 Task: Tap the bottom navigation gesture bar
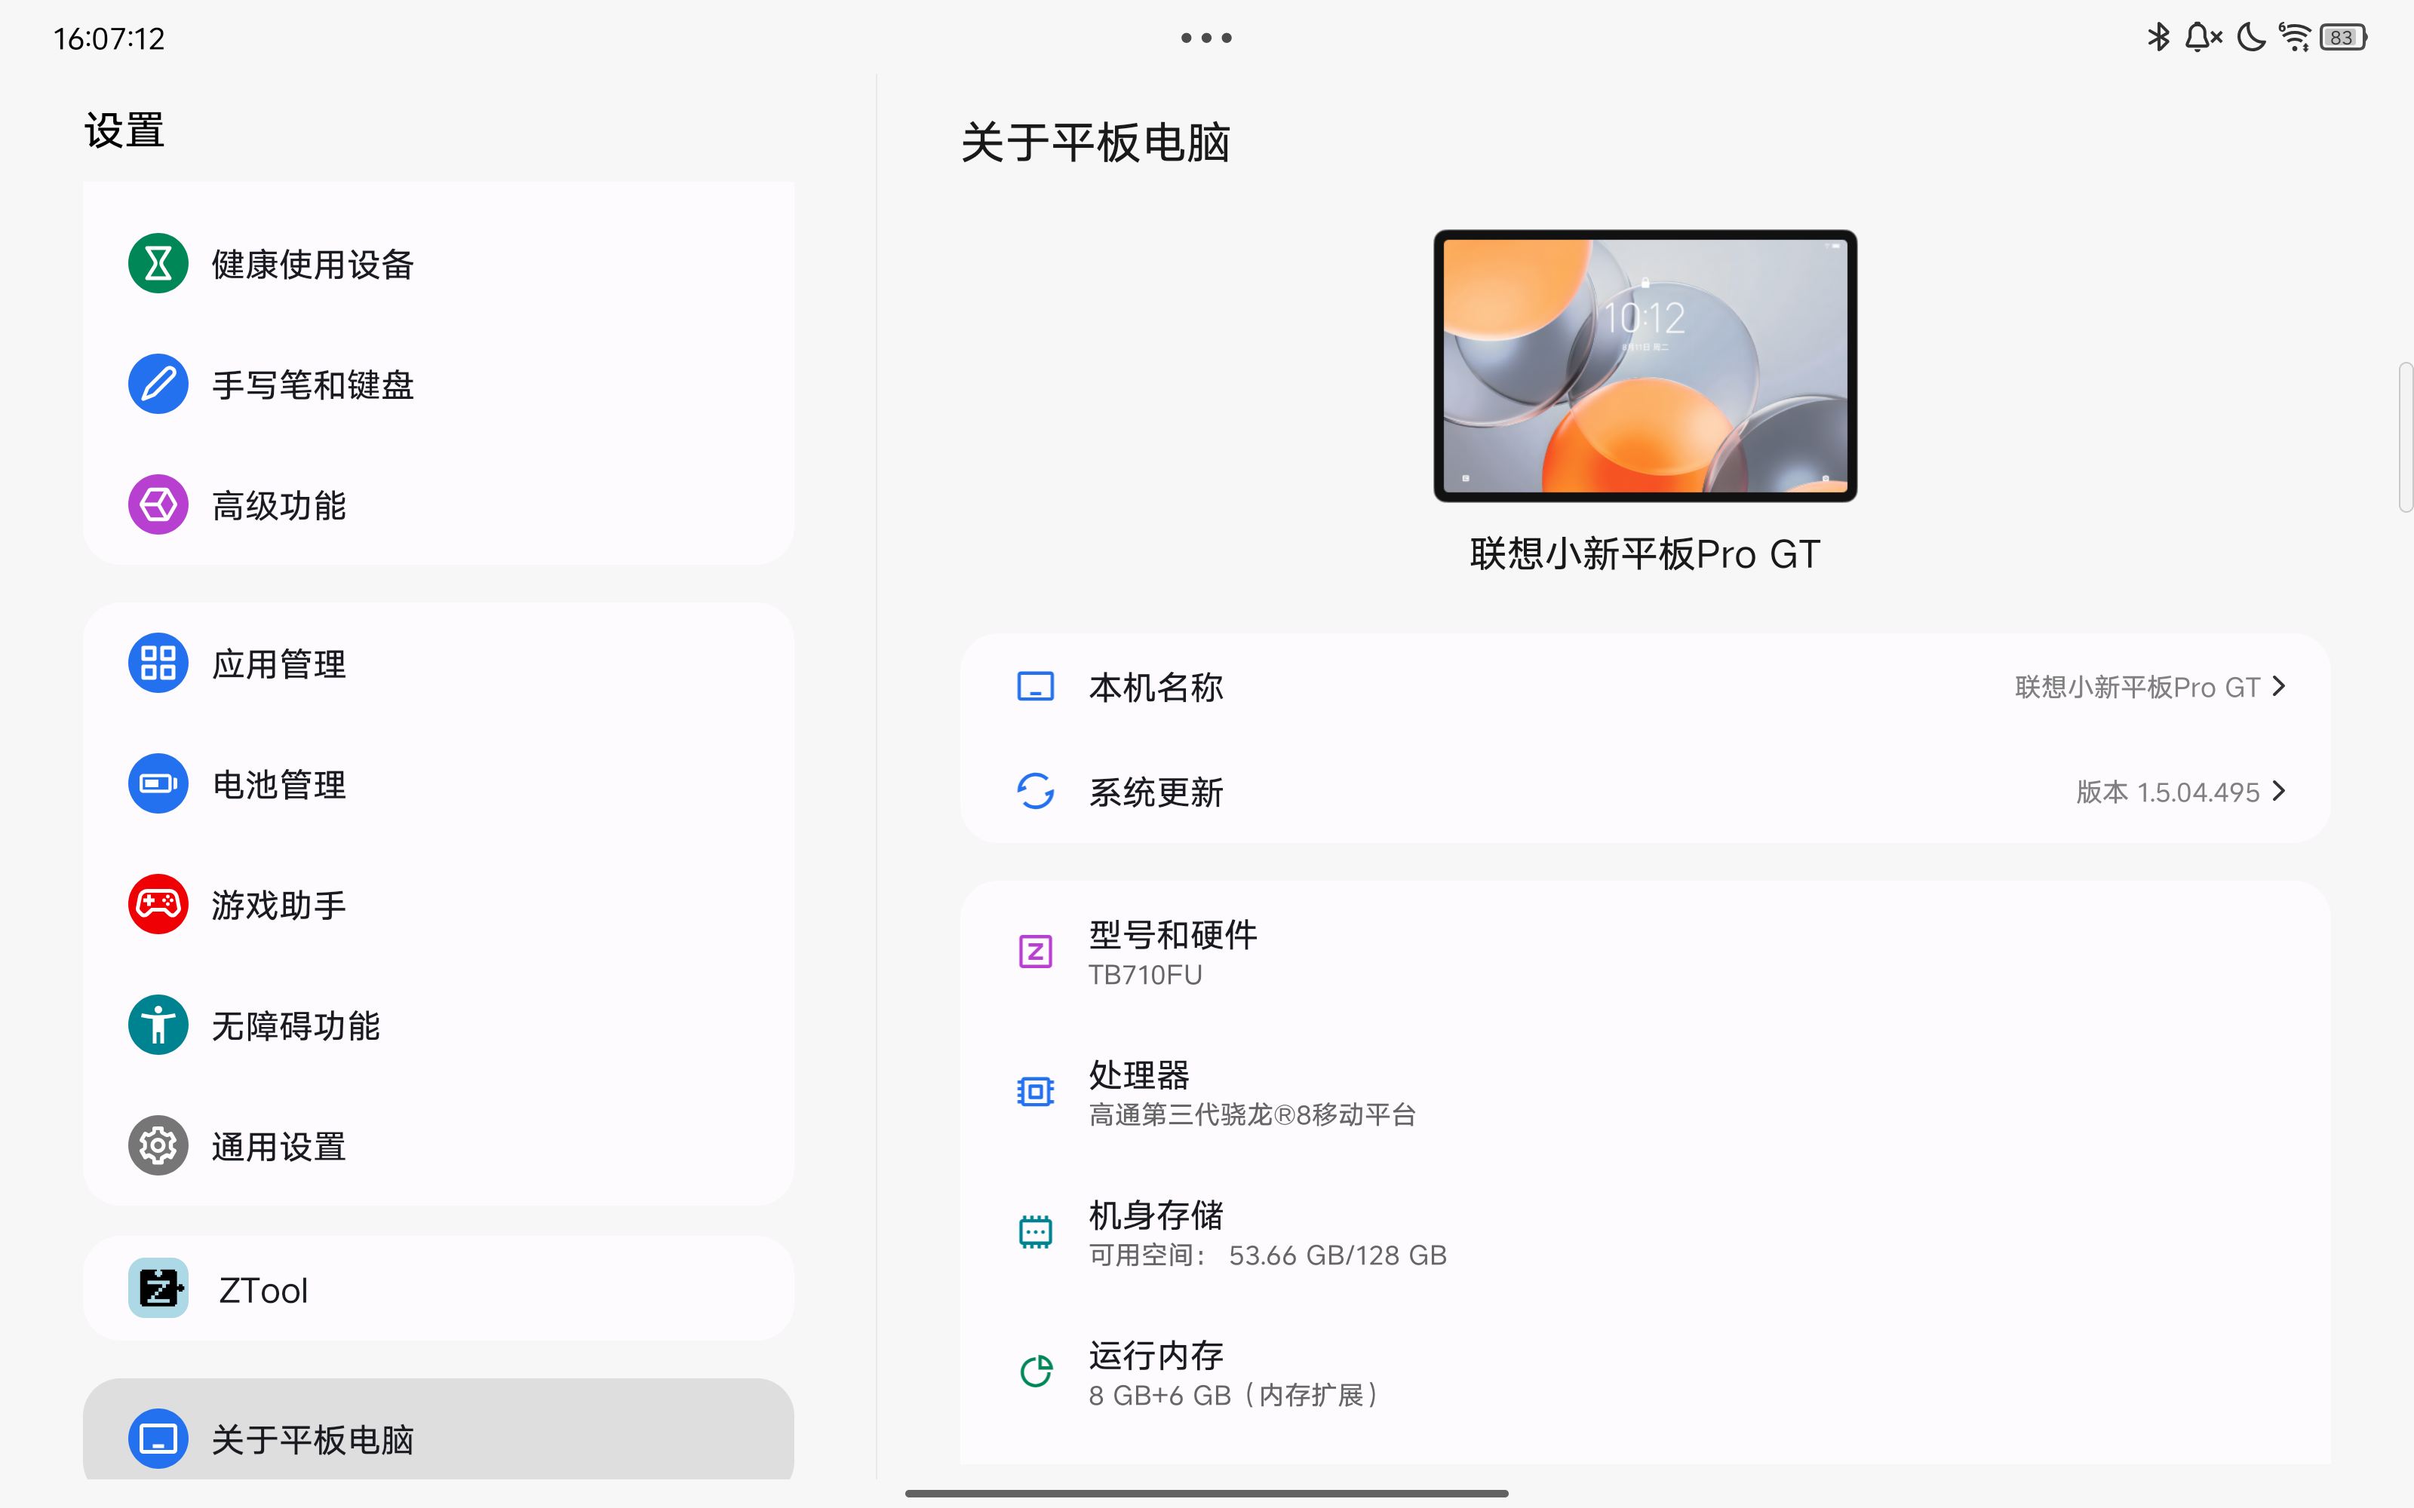[1206, 1493]
